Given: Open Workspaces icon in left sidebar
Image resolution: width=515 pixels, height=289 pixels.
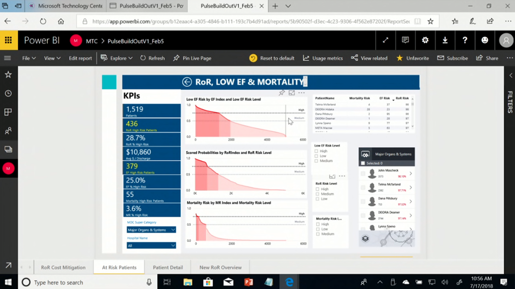Looking at the screenshot, I should (8, 150).
